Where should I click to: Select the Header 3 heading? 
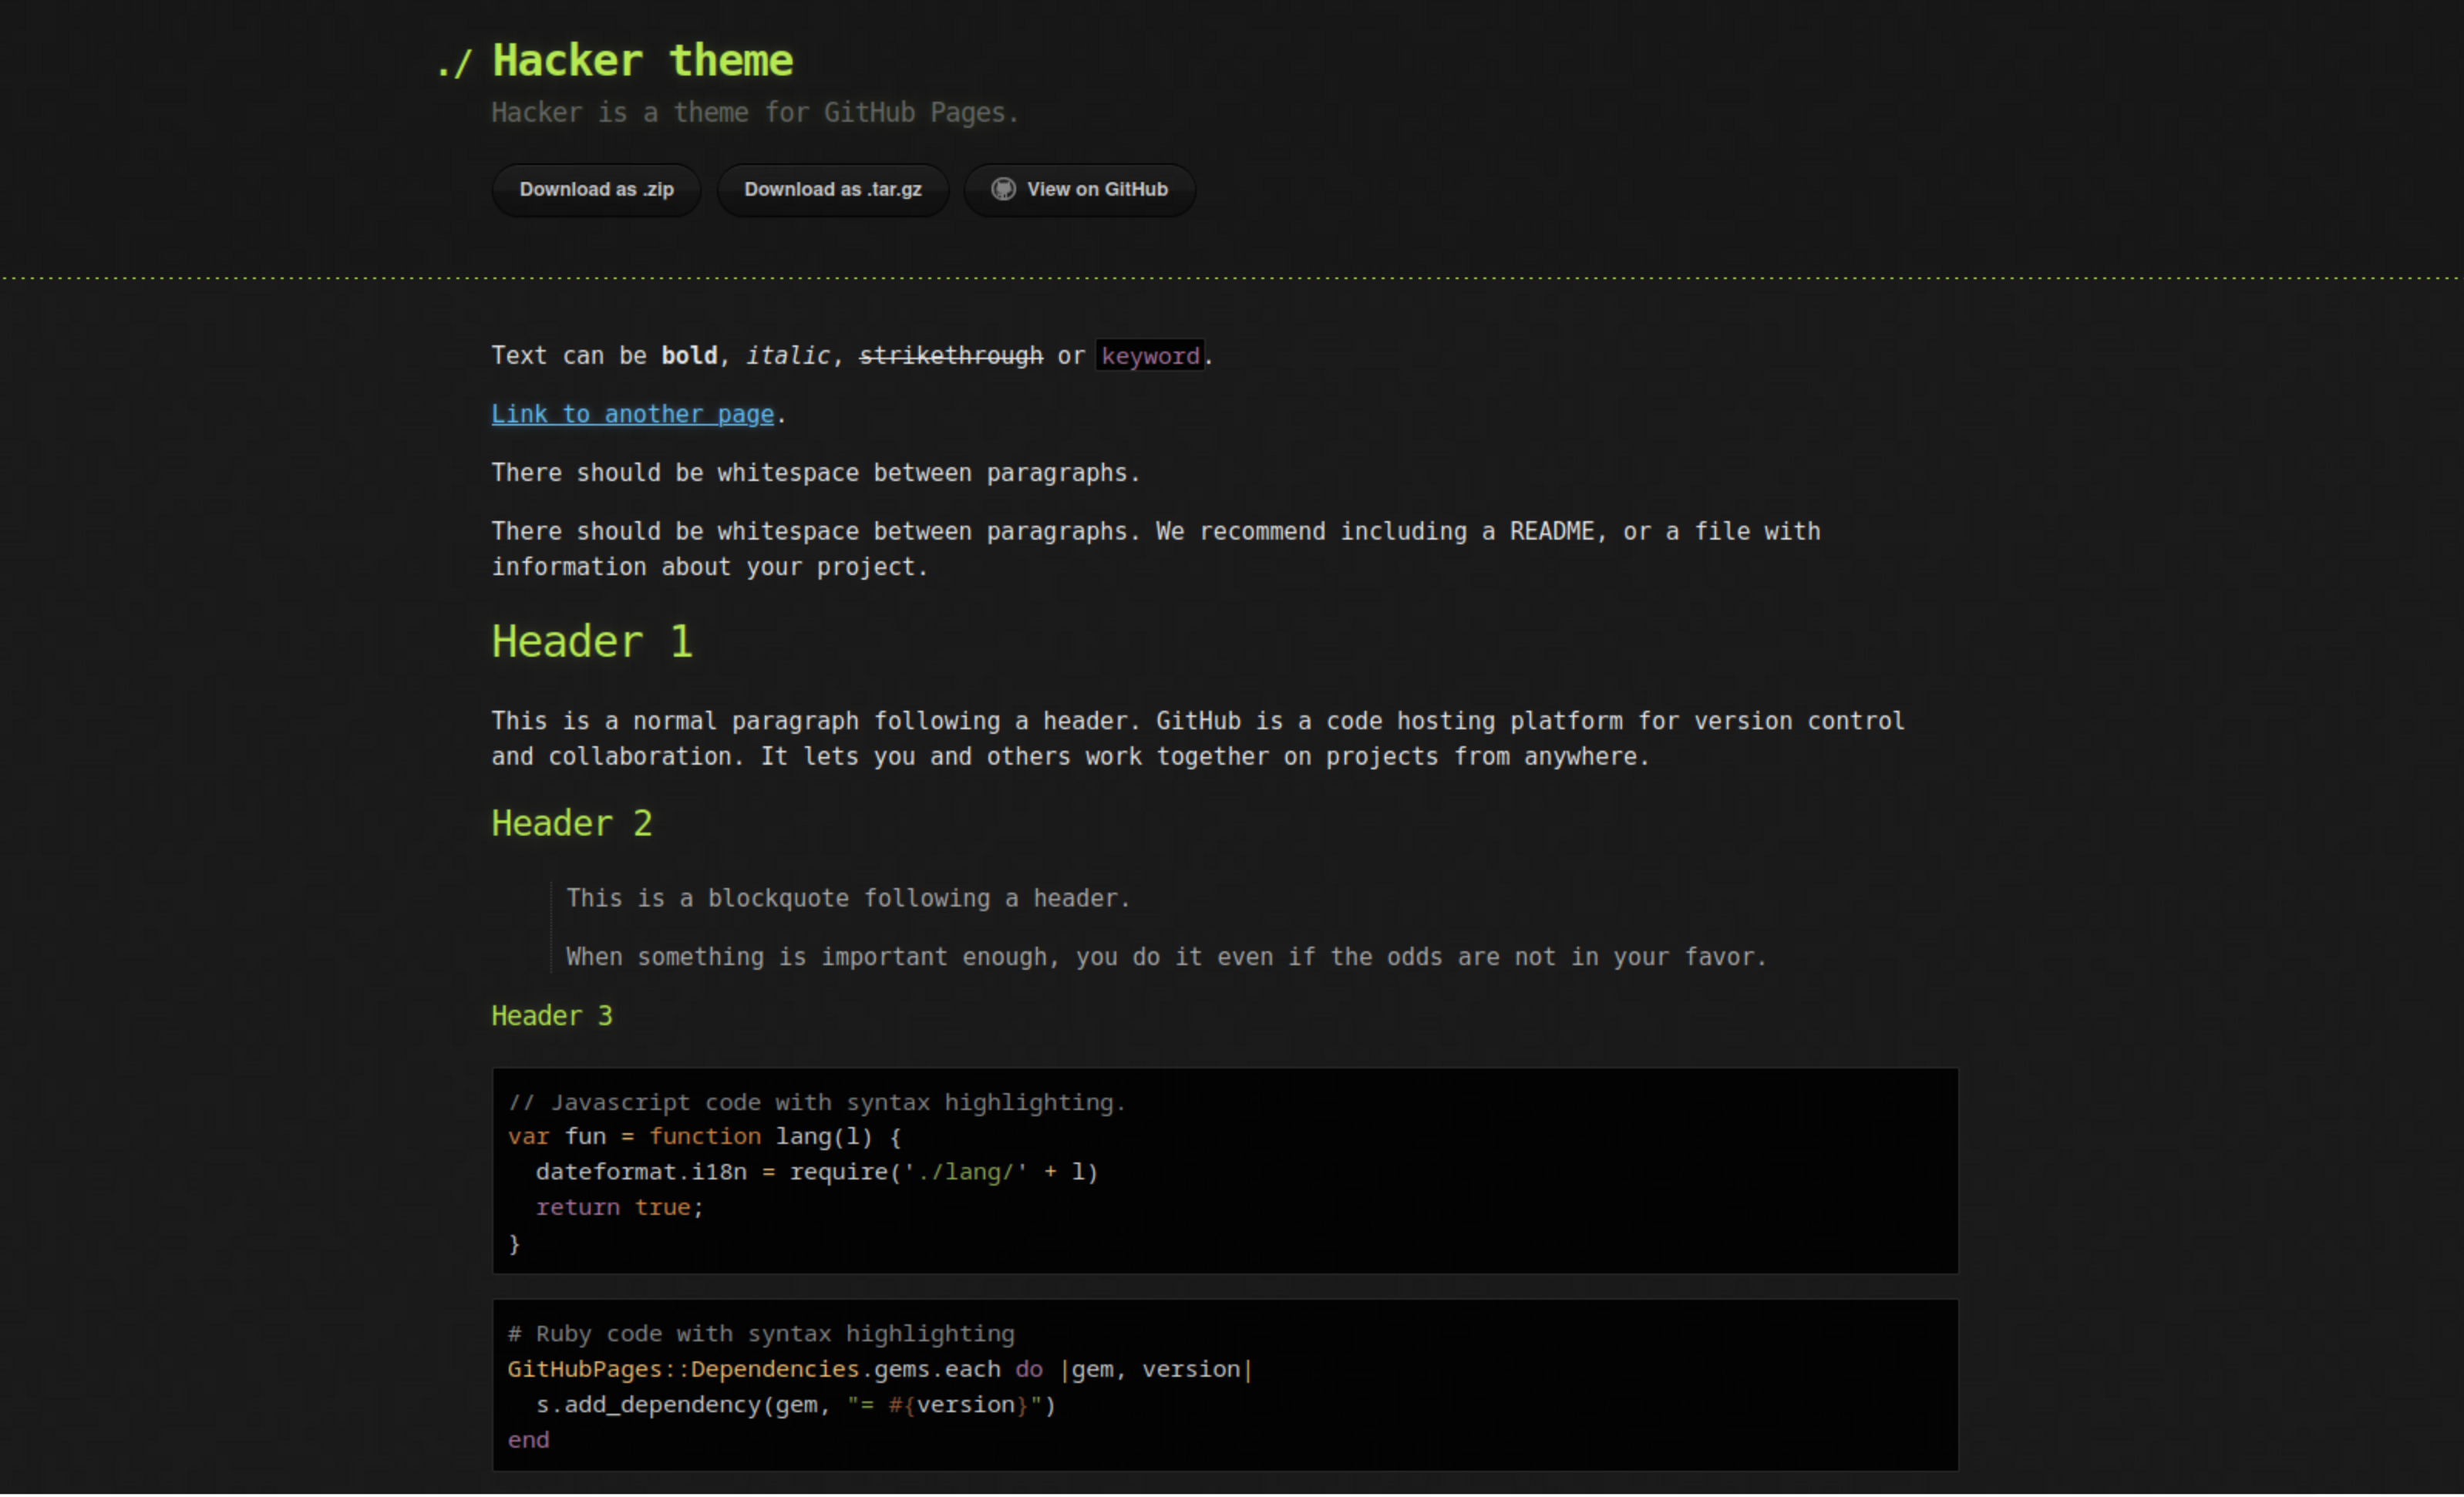(x=552, y=1015)
